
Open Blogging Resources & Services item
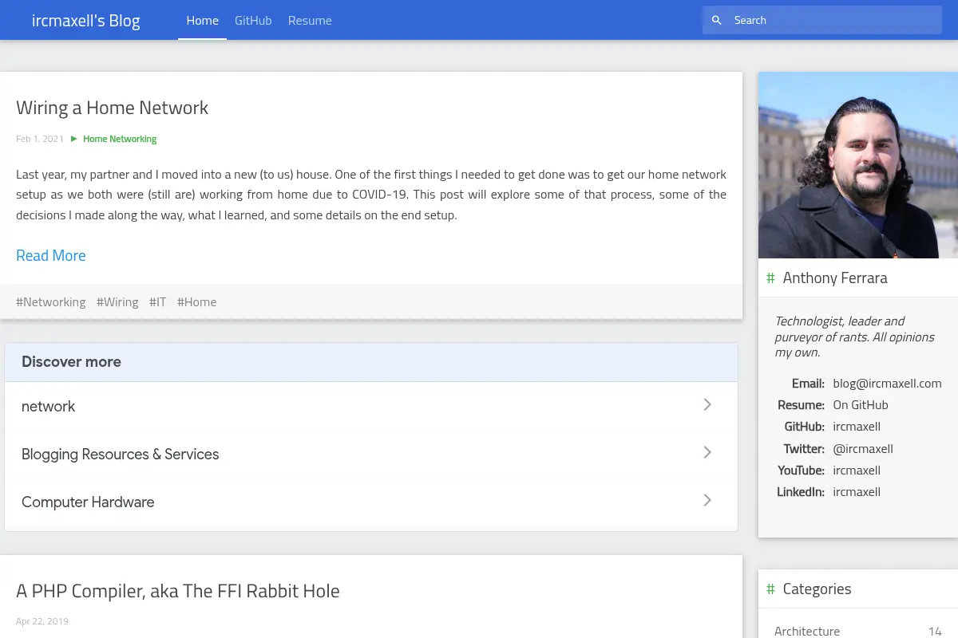tap(371, 454)
